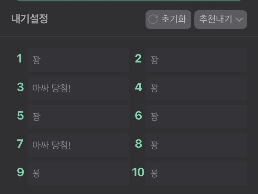Viewport: 258px width, 194px height.
Task: Select bet field 2 containing 꽝
Action: tap(196, 60)
